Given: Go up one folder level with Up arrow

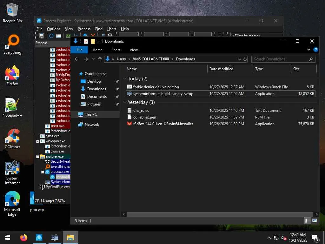Looking at the screenshot, I should [100, 59].
